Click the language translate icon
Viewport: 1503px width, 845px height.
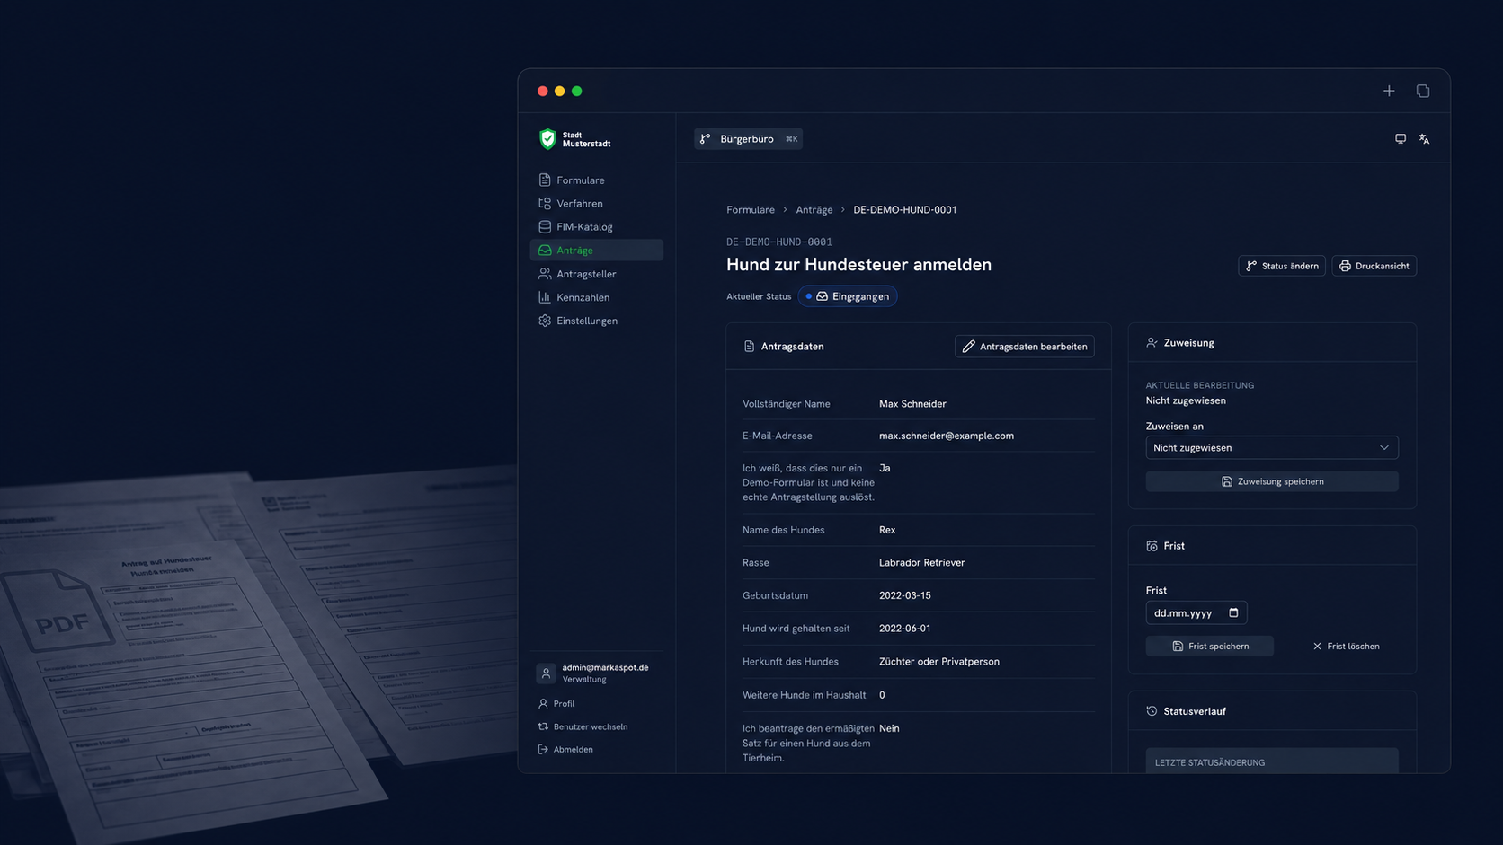tap(1424, 138)
